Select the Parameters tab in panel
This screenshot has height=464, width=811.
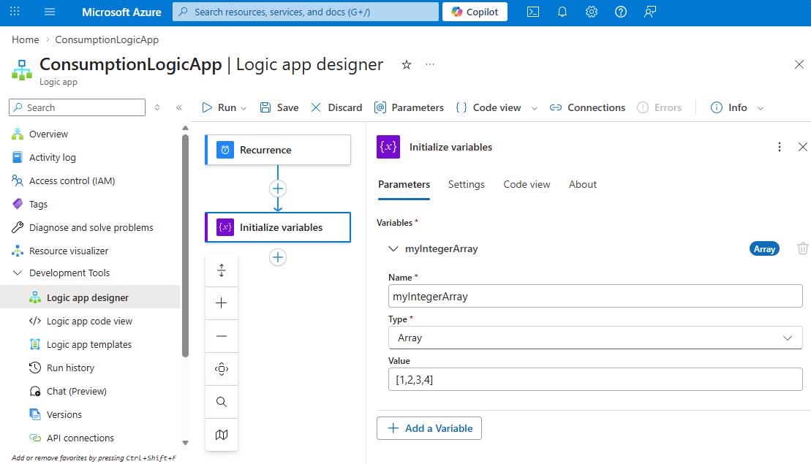point(404,184)
